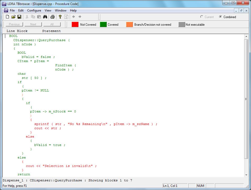The image size is (251, 190).
Task: Click the Cut scissors icon
Action: pos(27,17)
